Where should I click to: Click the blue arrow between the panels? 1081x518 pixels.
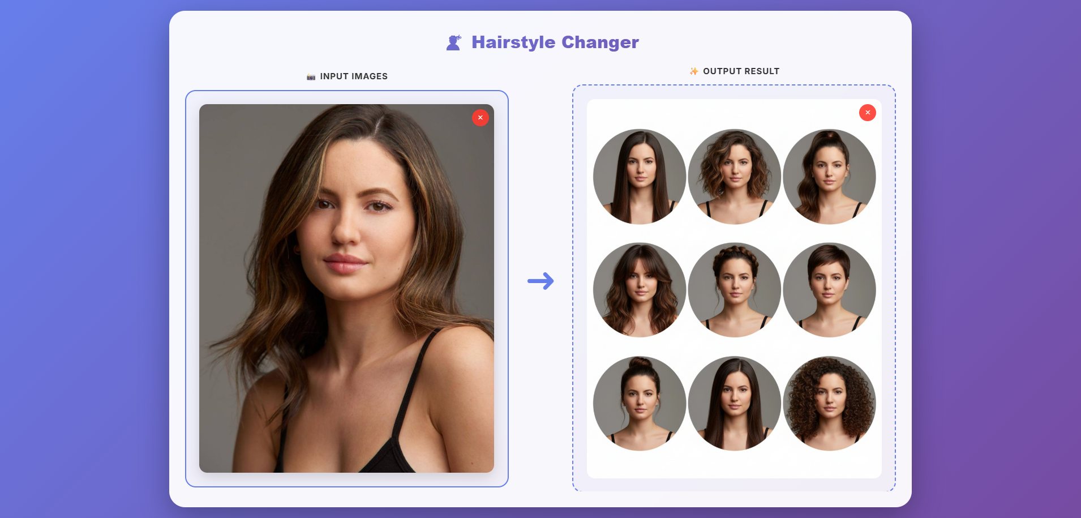(x=540, y=281)
